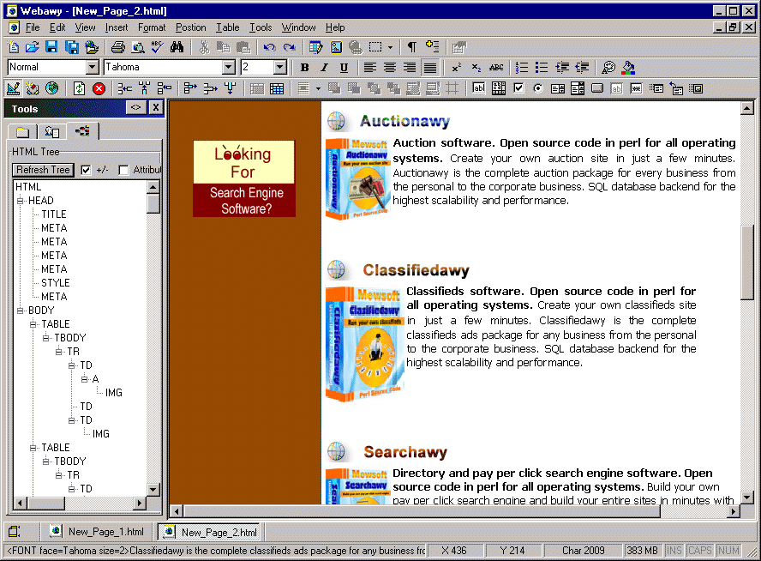The height and width of the screenshot is (561, 761).
Task: Click the Print toolbar icon
Action: coord(117,47)
